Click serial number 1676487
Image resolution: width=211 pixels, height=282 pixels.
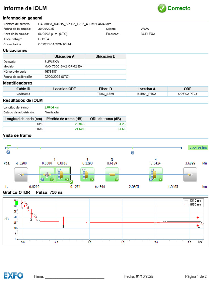(64, 72)
